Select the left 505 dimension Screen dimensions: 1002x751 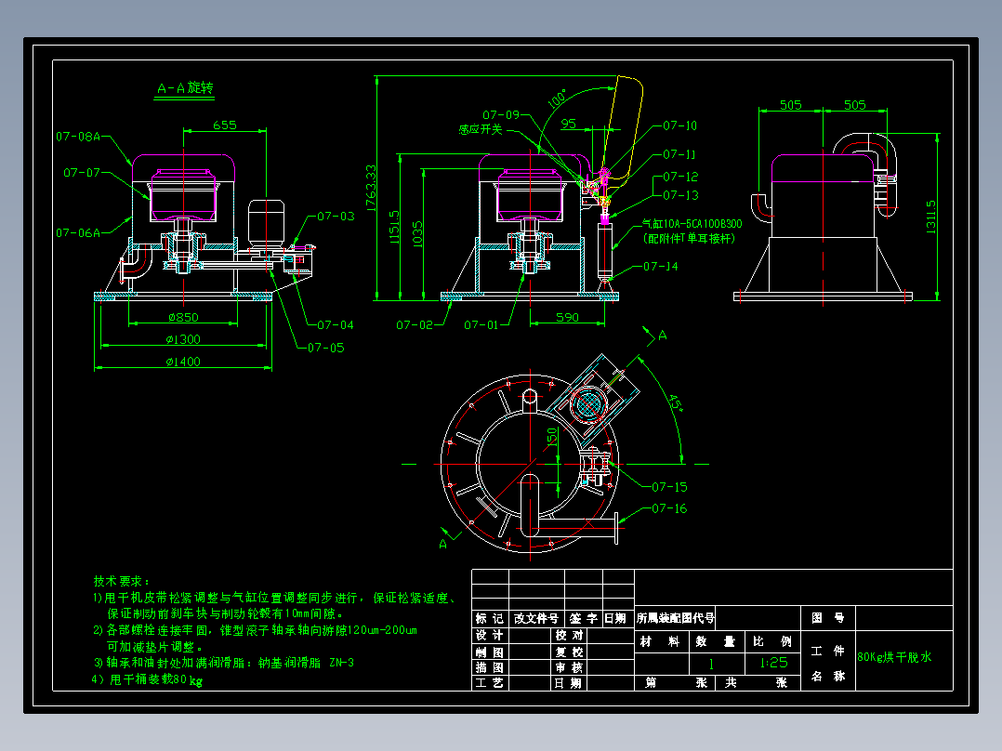point(790,105)
